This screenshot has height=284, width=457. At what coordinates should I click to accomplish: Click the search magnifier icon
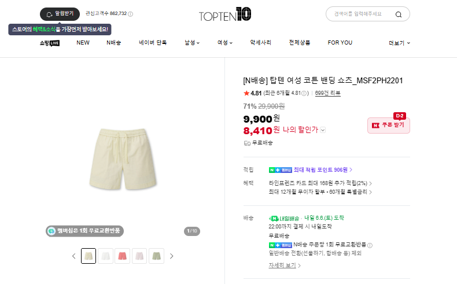tap(399, 14)
